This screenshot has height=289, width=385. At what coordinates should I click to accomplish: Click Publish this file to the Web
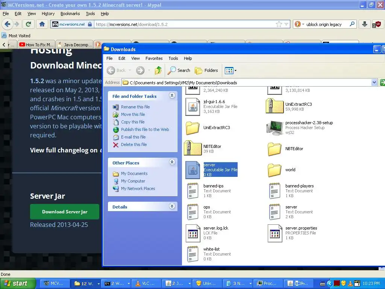145,129
